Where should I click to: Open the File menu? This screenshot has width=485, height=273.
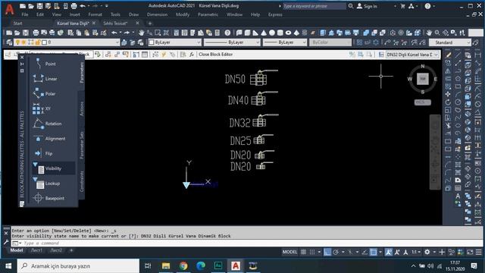coord(25,14)
